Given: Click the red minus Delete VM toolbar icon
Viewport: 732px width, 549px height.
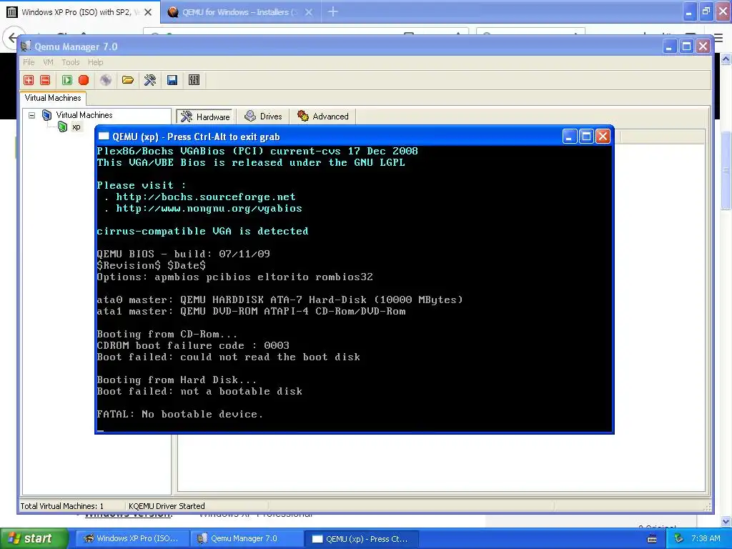Looking at the screenshot, I should [45, 80].
